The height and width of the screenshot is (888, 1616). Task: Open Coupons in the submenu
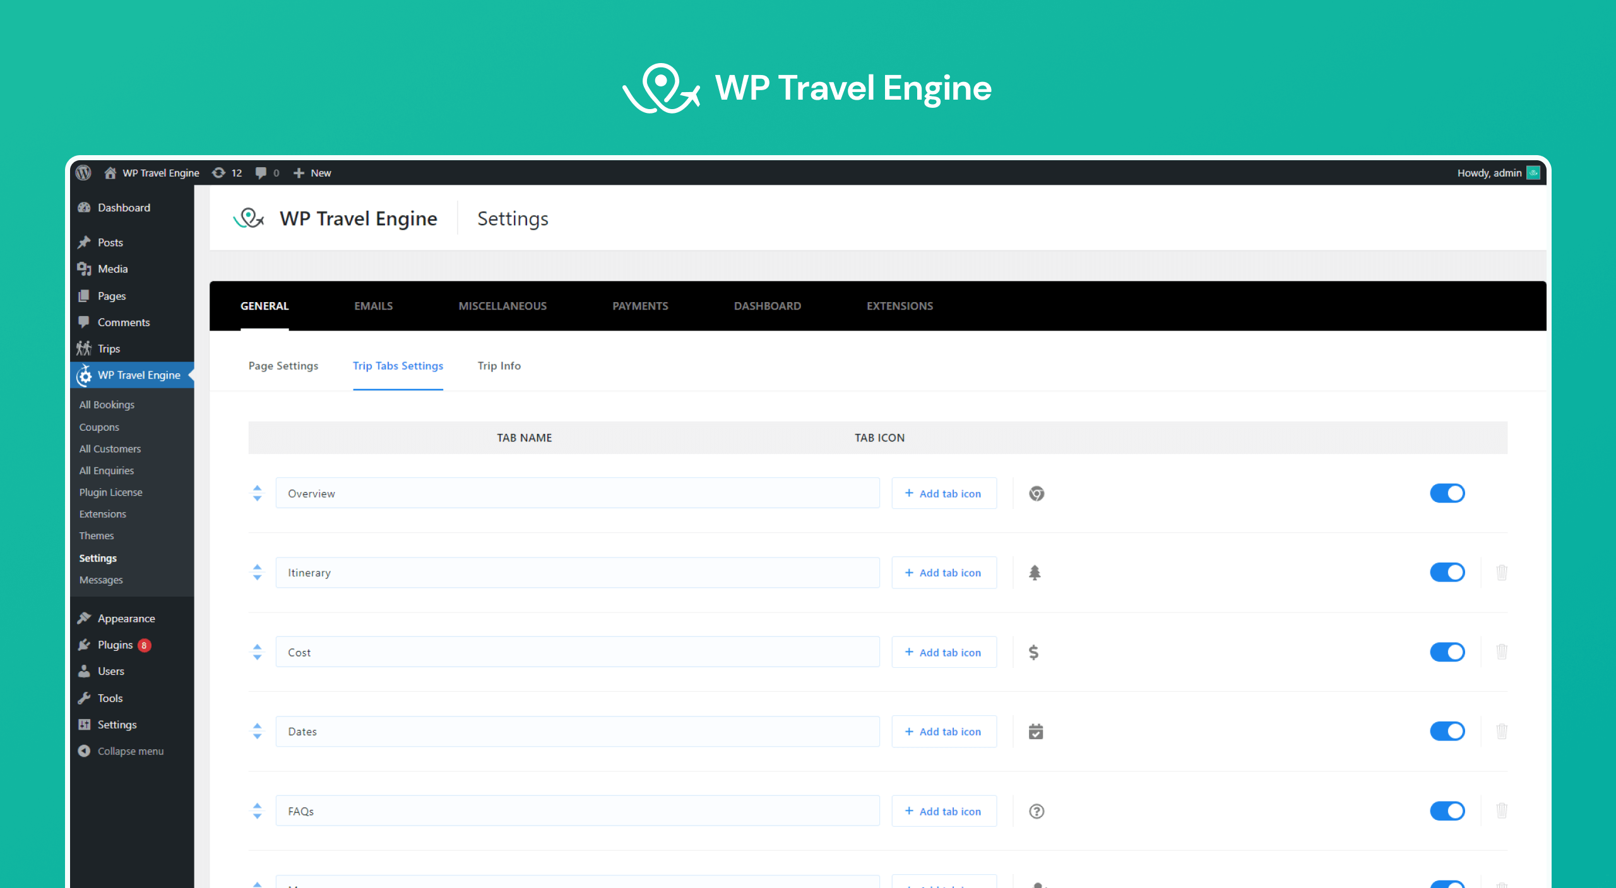pos(99,427)
